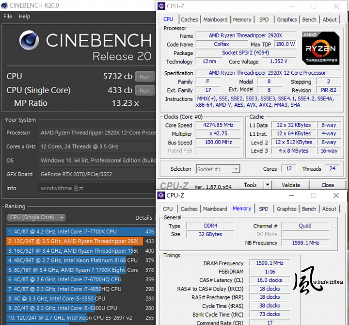Edit the Info field containing windwithme
This screenshot has width=349, height=325.
point(97,188)
